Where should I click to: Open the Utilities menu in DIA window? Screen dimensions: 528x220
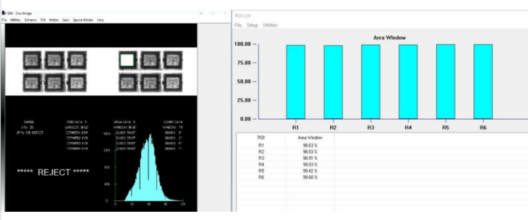(x=15, y=20)
